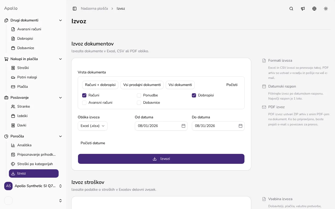Click the Avansni računi sidebar icon
This screenshot has width=335, height=209.
point(13,29)
